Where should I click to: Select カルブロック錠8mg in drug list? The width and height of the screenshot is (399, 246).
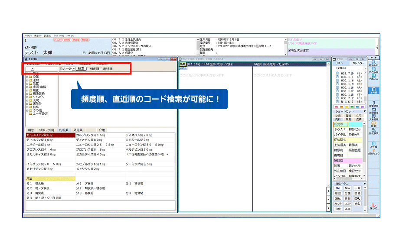coord(51,135)
